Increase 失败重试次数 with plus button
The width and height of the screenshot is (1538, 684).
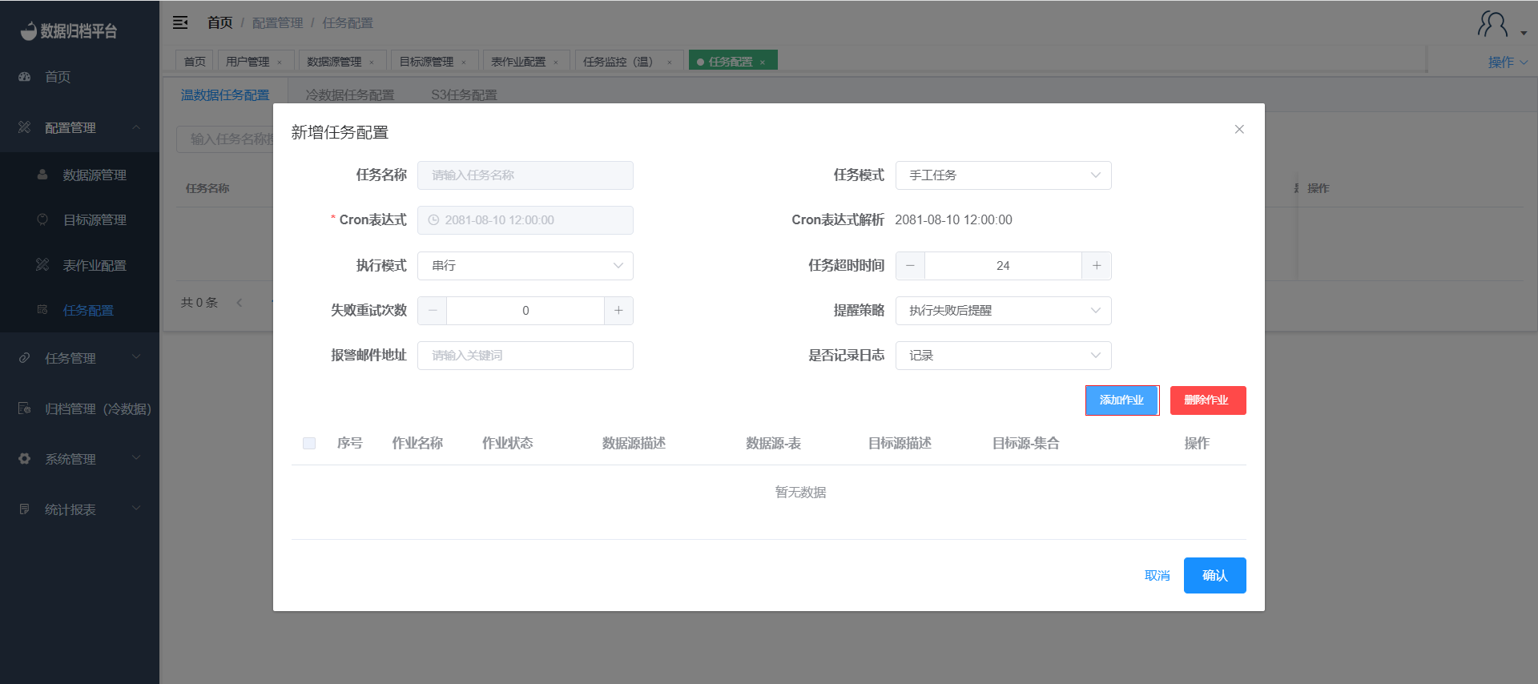[x=618, y=311]
